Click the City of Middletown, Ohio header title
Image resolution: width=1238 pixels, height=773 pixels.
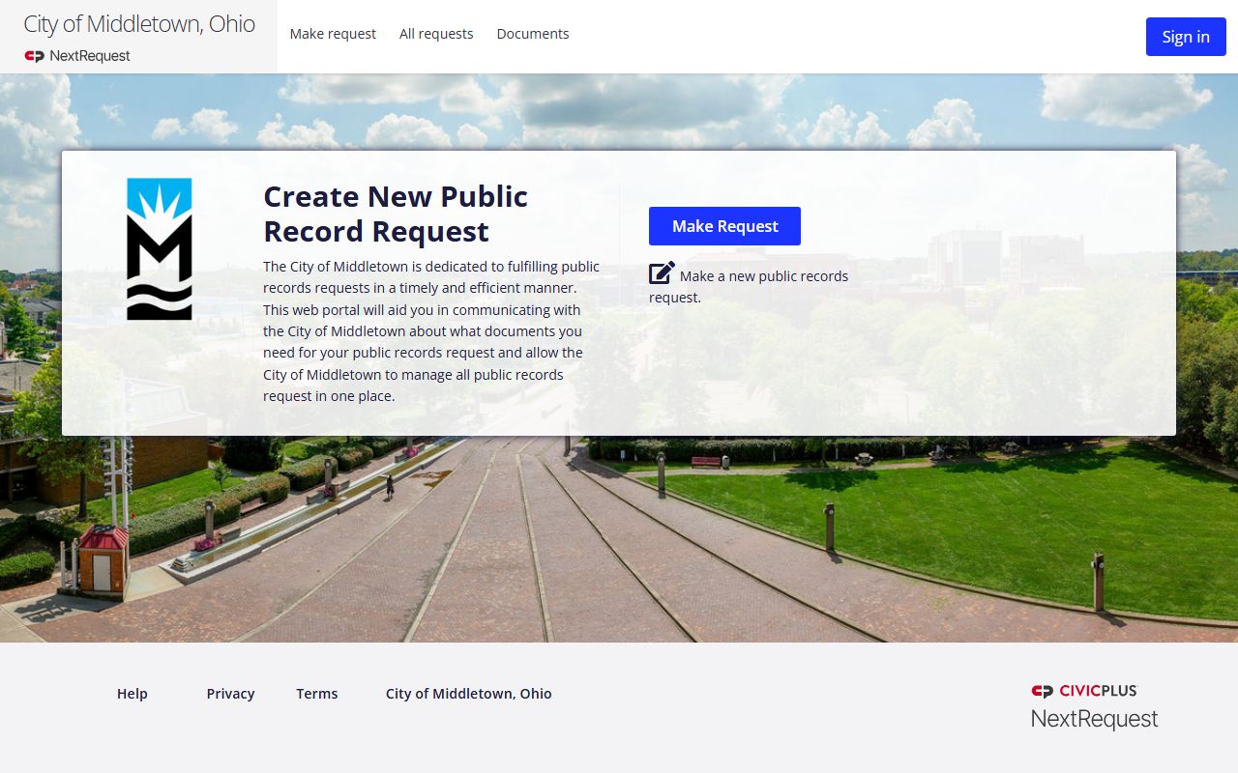click(x=139, y=24)
